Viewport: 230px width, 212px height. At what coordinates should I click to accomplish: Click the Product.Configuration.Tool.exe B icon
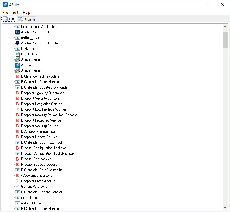pos(17,148)
